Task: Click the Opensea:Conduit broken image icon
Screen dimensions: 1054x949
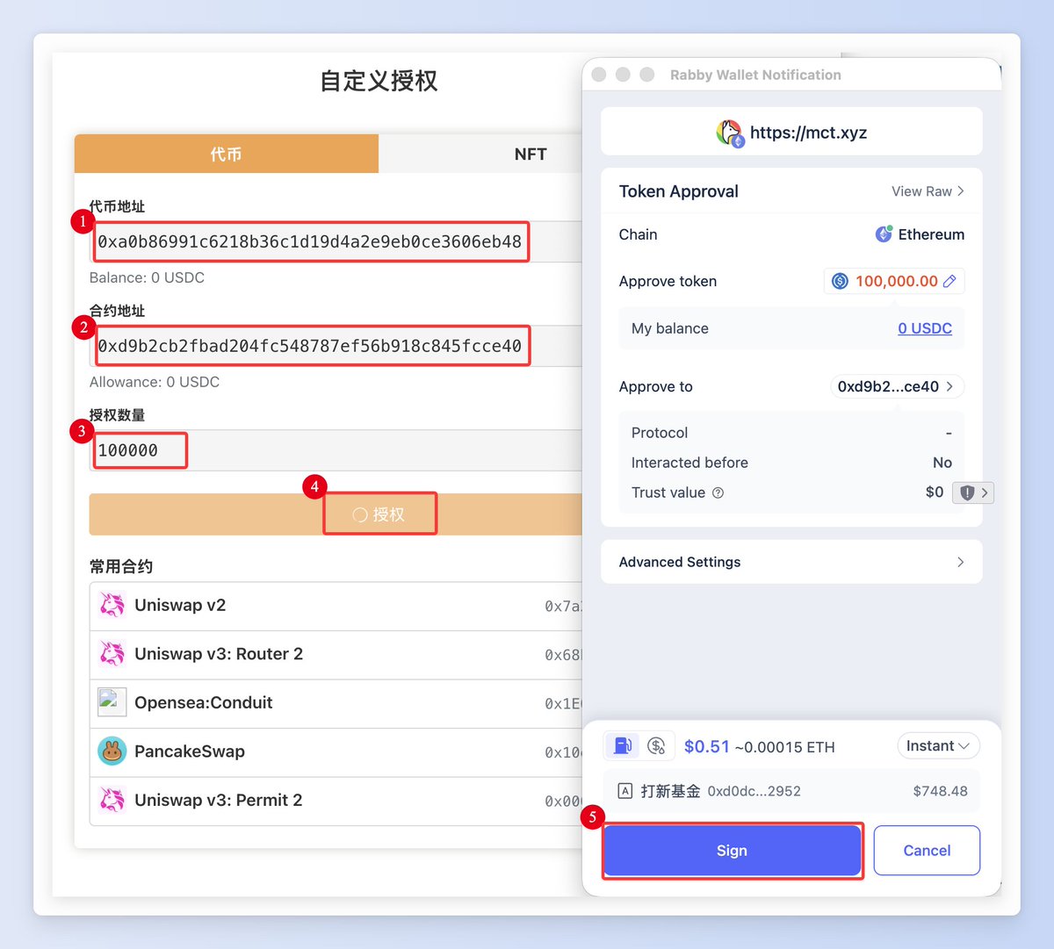Action: (112, 702)
